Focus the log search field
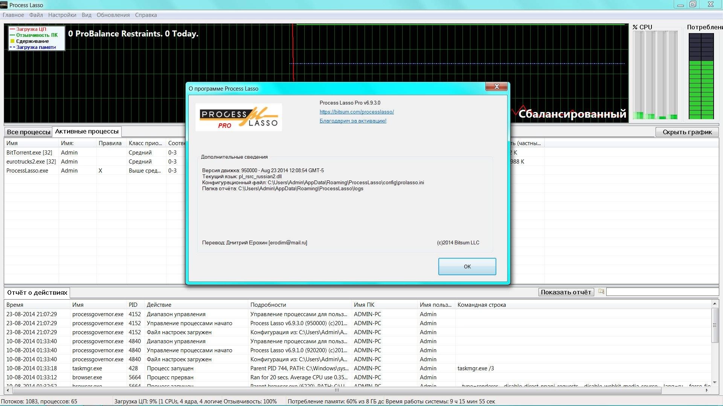Screen dimensions: 723x406 point(662,292)
